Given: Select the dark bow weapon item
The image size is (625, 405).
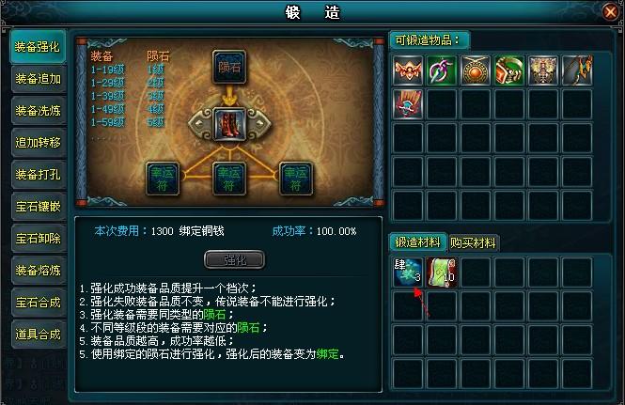Looking at the screenshot, I should (577, 70).
